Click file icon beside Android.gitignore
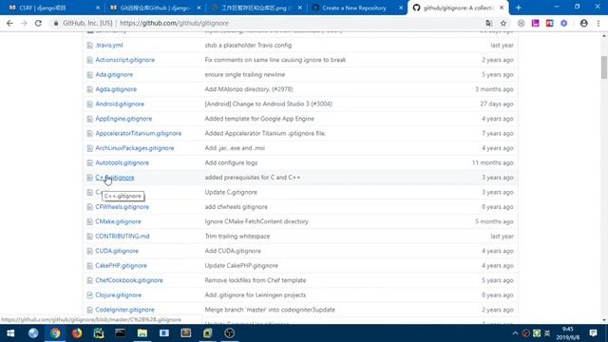608x342 pixels. coord(90,104)
